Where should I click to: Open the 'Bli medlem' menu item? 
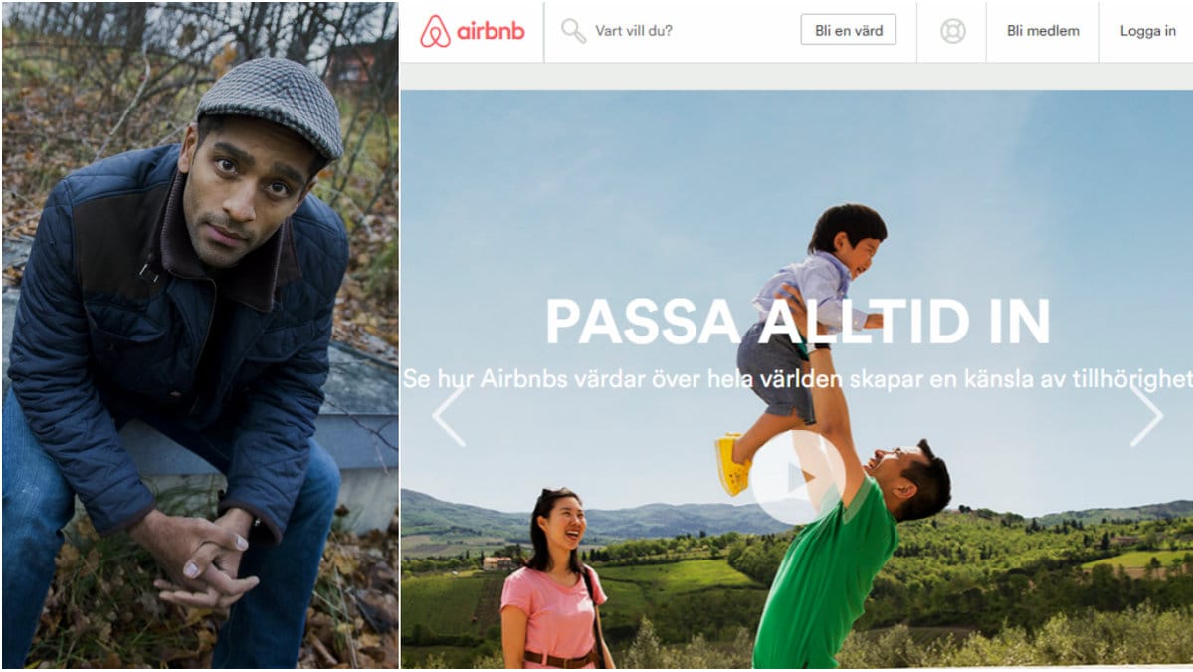[1043, 31]
